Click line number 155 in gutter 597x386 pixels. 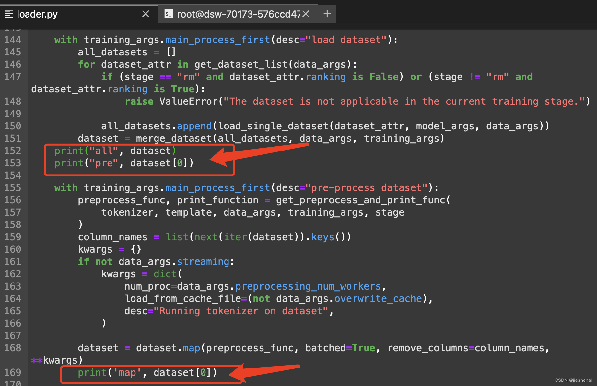pos(13,187)
